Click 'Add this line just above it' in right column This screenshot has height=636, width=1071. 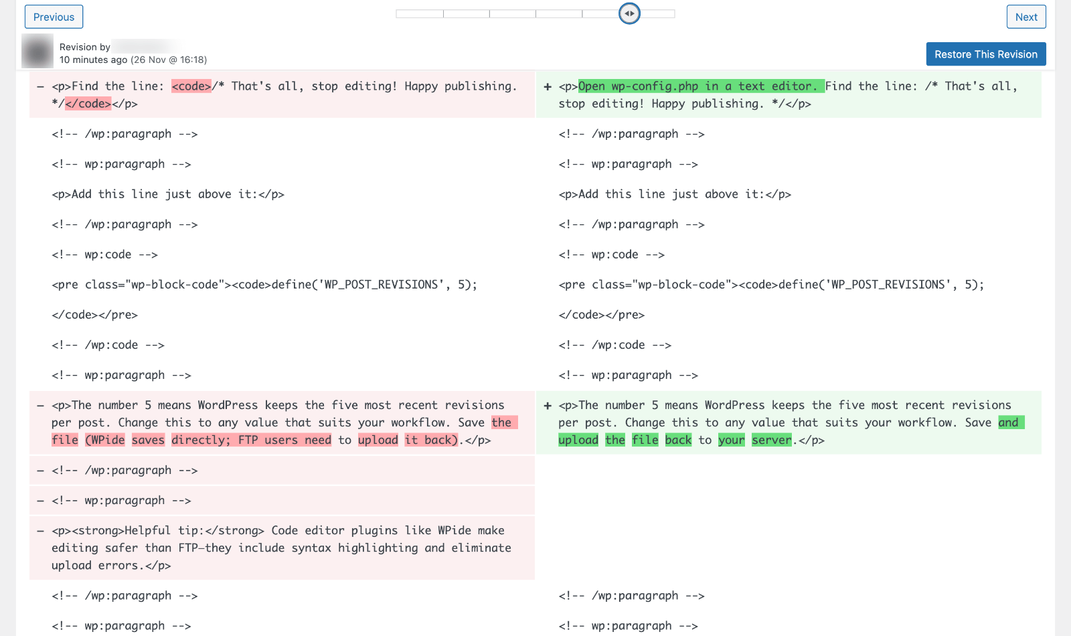(674, 194)
